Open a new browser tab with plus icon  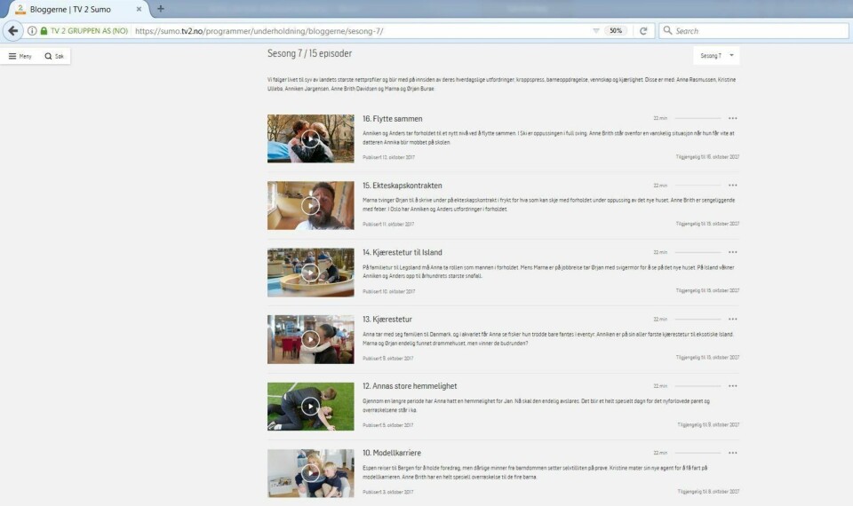(x=161, y=9)
